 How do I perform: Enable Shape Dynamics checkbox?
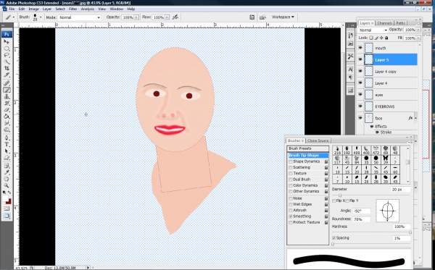(x=291, y=161)
